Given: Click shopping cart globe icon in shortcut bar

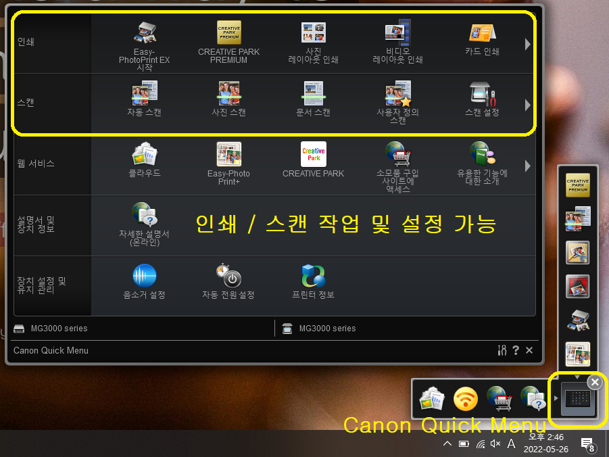Looking at the screenshot, I should (499, 398).
